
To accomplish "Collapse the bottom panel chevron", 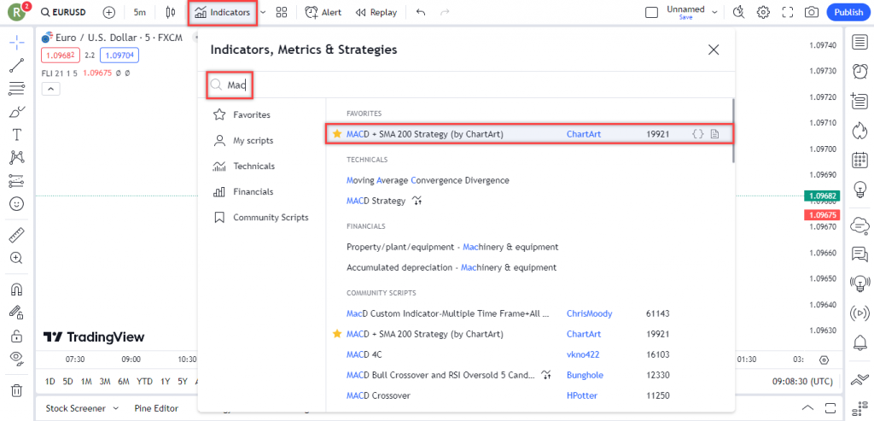I will click(x=807, y=407).
